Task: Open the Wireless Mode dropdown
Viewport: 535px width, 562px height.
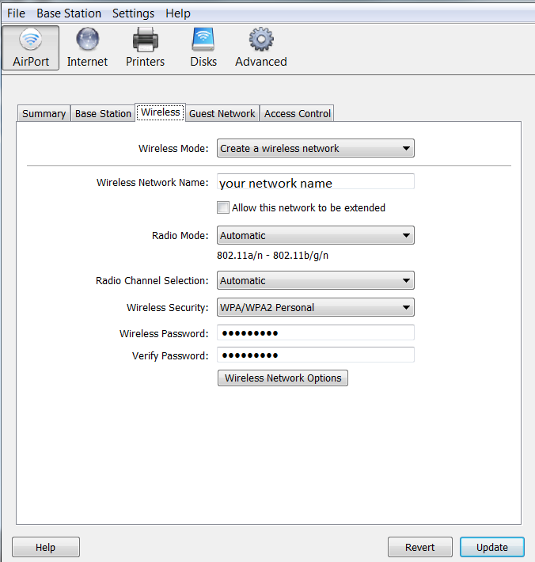Action: (x=315, y=148)
